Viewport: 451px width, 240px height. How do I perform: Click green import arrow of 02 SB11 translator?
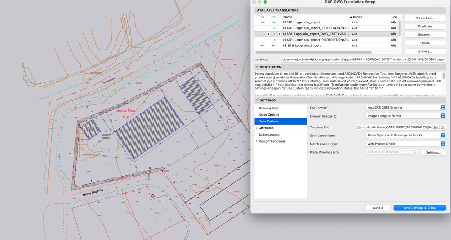274,45
